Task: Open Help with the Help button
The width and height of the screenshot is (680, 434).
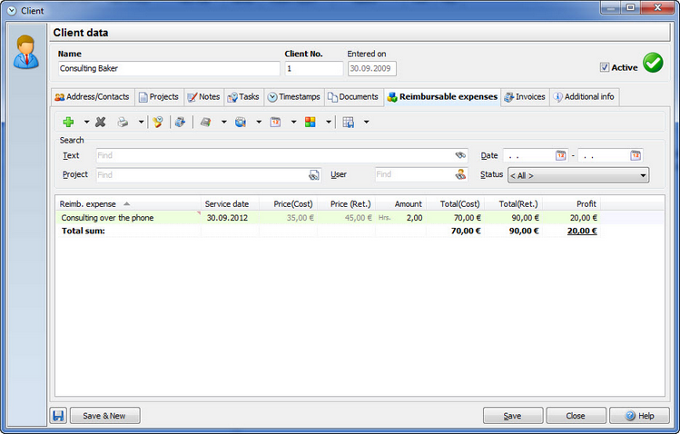Action: 639,415
